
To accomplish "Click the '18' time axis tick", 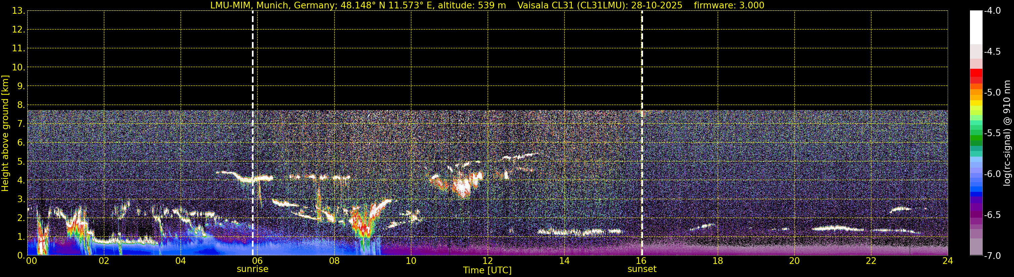I will pyautogui.click(x=718, y=261).
